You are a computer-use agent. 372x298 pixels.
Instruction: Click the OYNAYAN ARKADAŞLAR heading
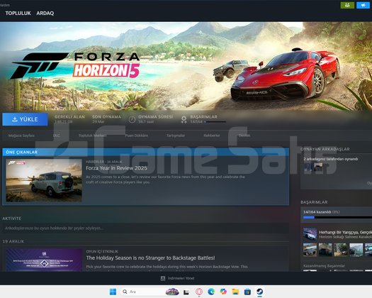coord(325,149)
